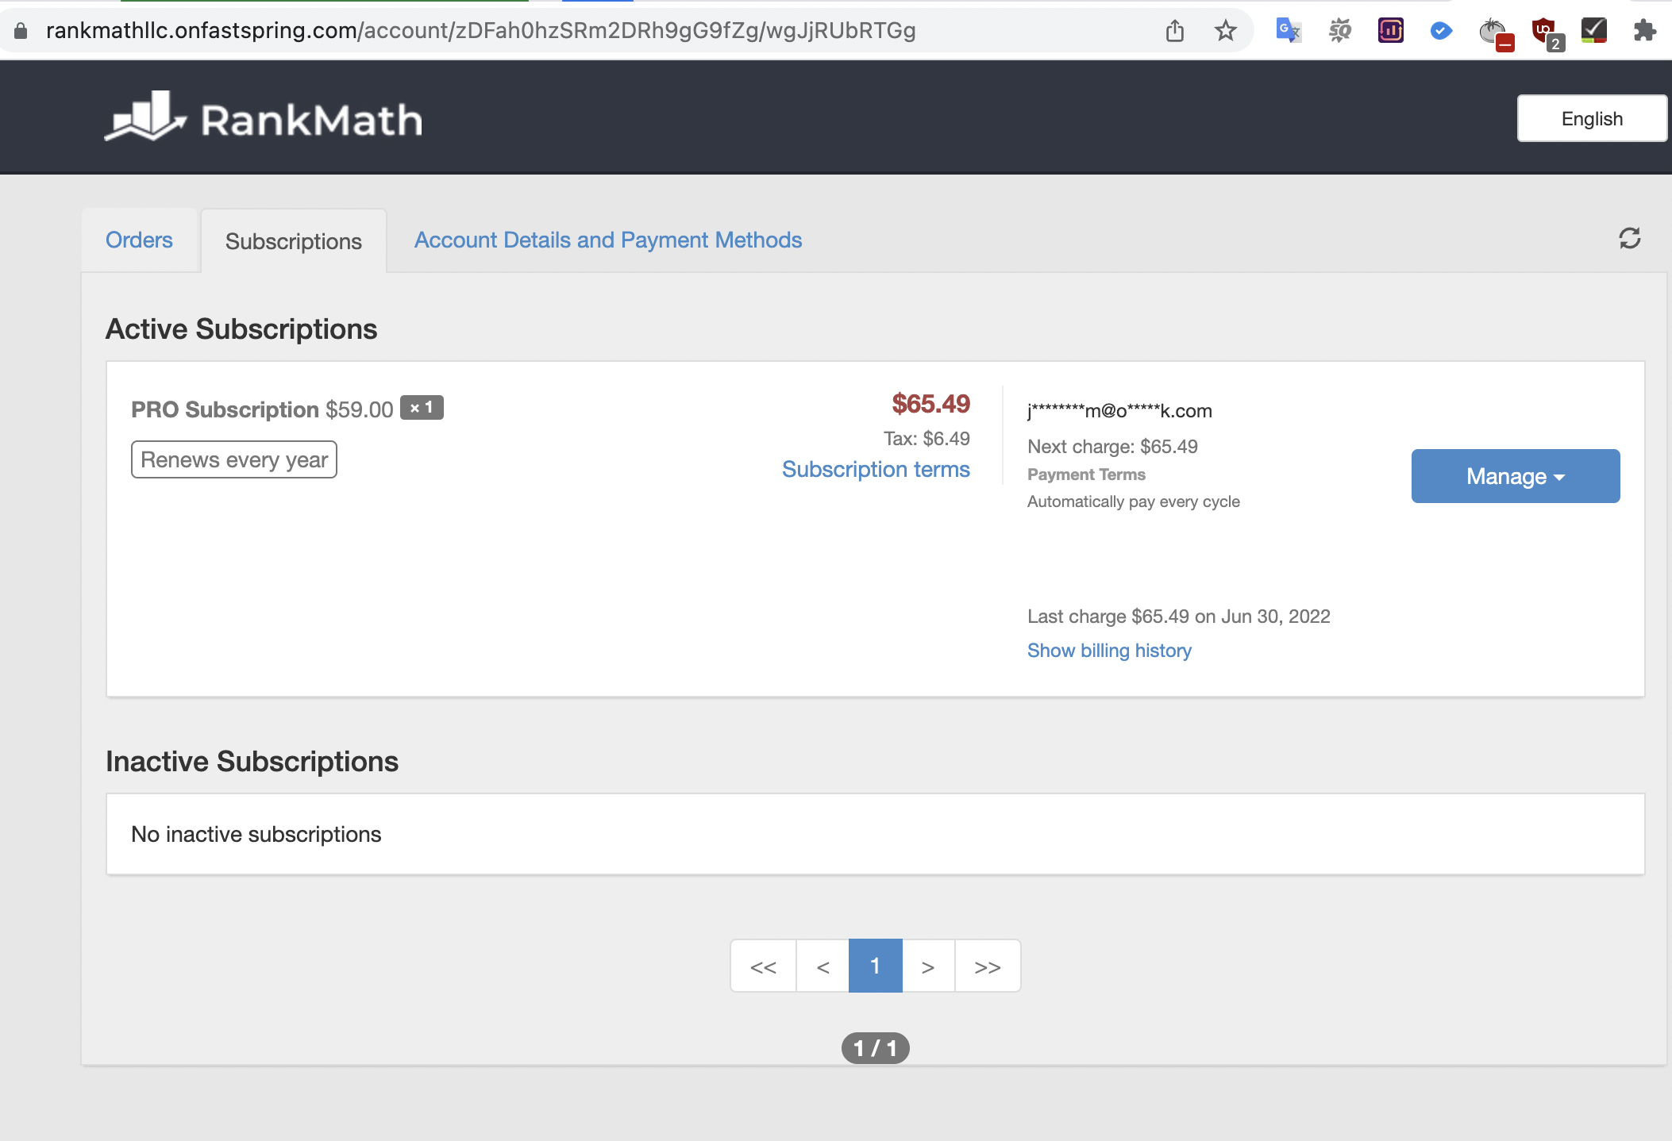The width and height of the screenshot is (1672, 1141).
Task: Select page 1 in the pagination control
Action: 874,966
